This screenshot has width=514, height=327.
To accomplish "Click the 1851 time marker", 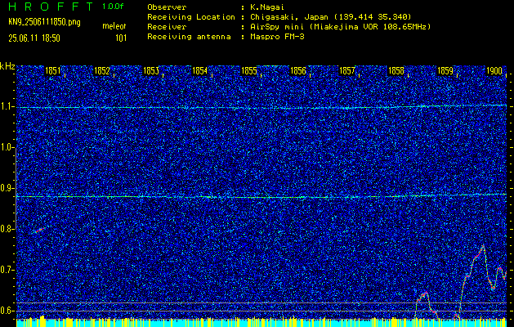I will 52,70.
